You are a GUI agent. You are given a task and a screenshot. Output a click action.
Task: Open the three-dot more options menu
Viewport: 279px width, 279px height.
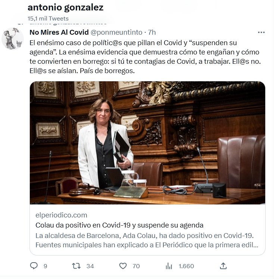[x=261, y=32]
